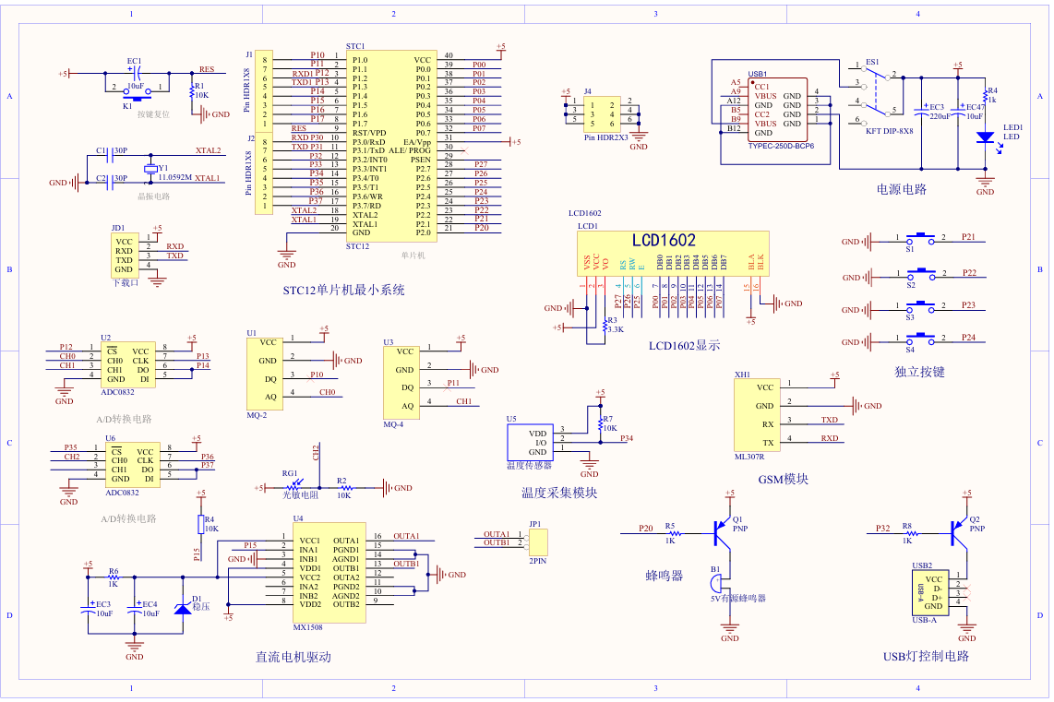Screen dimensions: 1054x702
Task: Select the U1 MQ-2 sensor block
Action: [261, 373]
